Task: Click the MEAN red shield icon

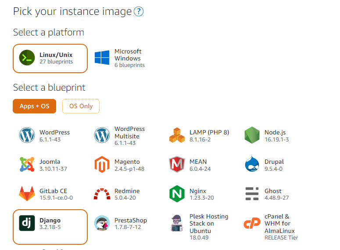Action: (177, 165)
